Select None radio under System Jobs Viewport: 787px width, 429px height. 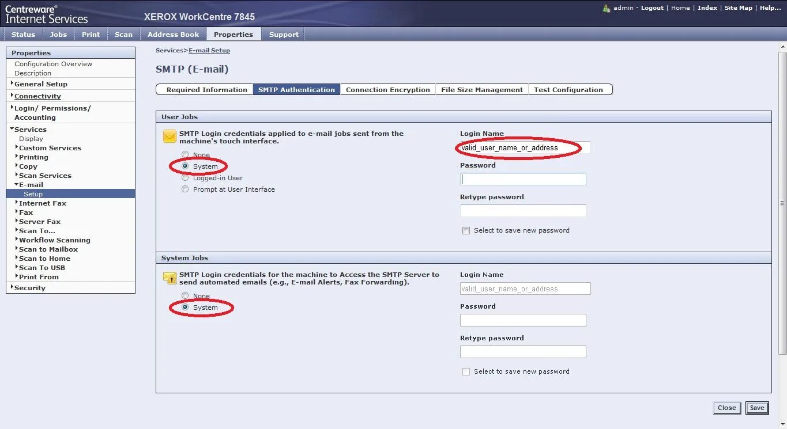click(185, 295)
